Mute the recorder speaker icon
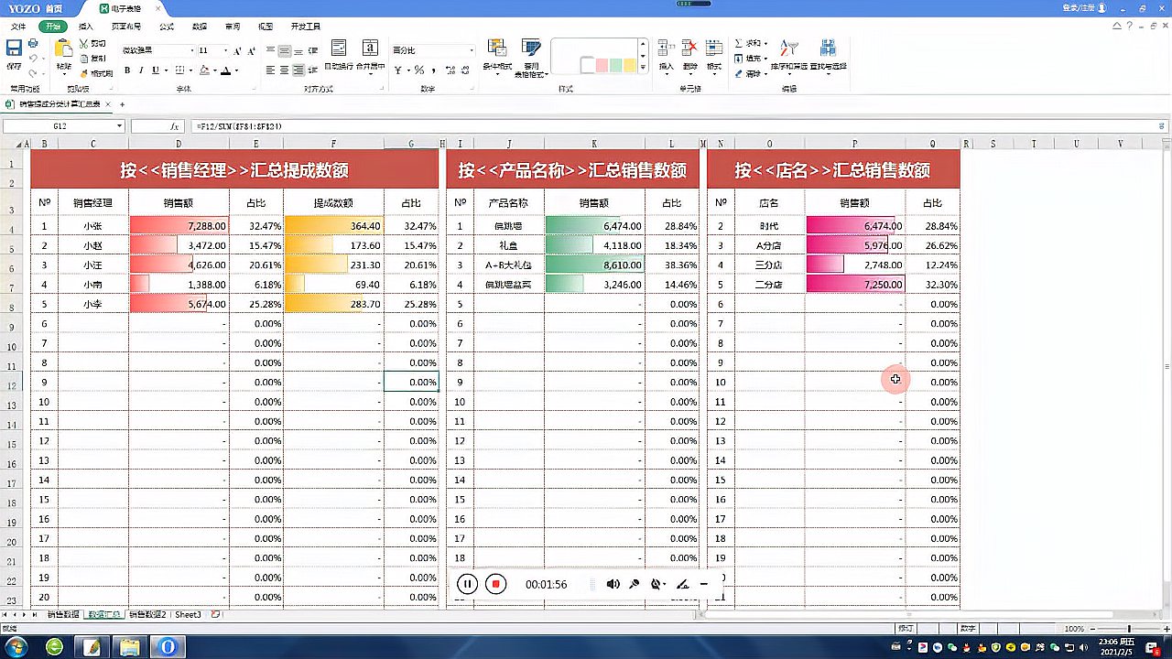 613,584
